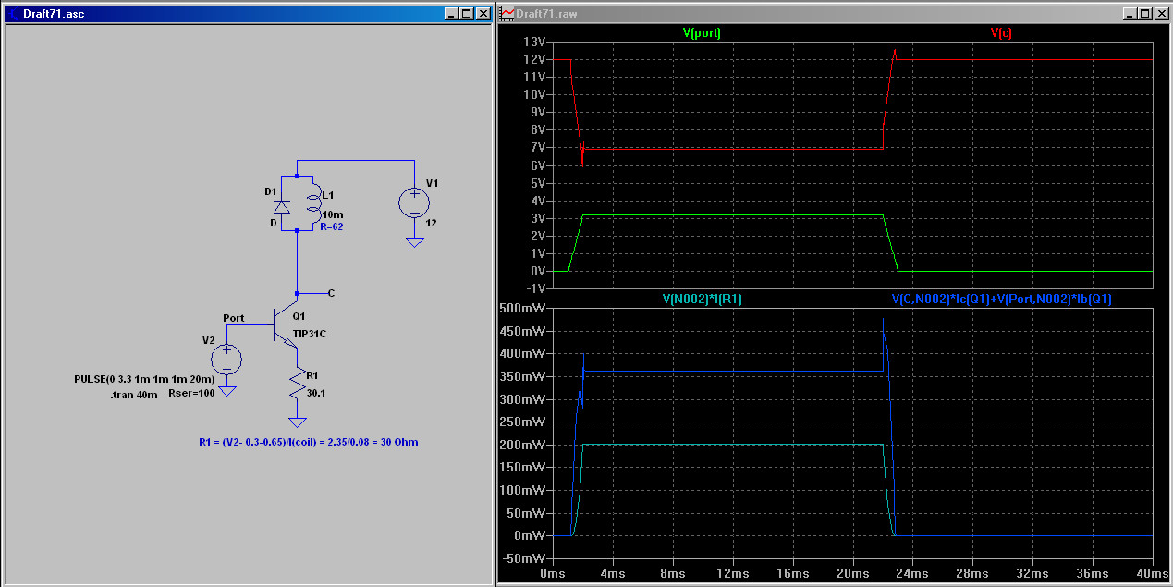
Task: Click the -50mW label on the lower vertical axis
Action: pyautogui.click(x=523, y=558)
